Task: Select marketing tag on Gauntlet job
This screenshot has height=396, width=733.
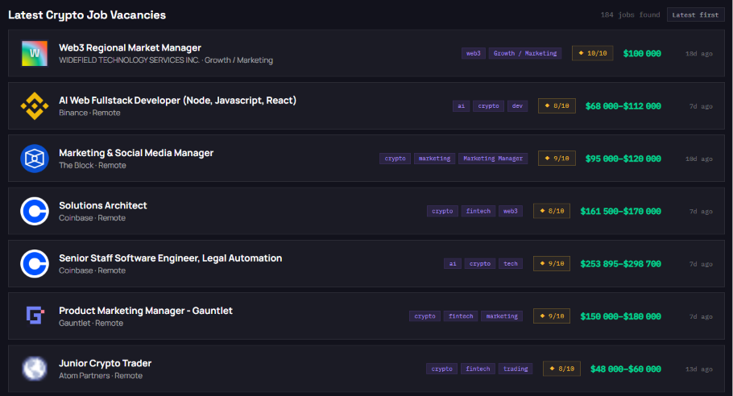Action: click(x=502, y=316)
